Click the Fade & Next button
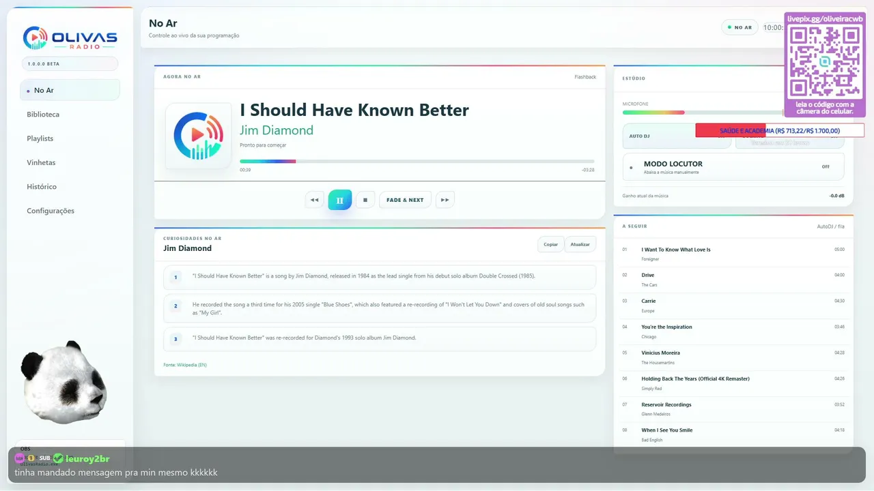The height and width of the screenshot is (491, 874). (x=405, y=200)
